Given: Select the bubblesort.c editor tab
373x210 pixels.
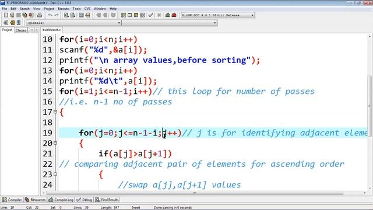Looking at the screenshot, I should pos(52,30).
